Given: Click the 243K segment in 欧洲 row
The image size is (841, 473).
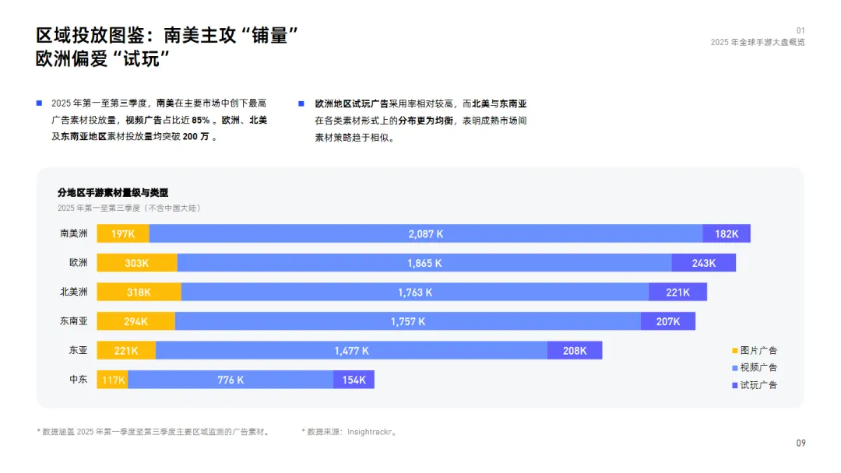Looking at the screenshot, I should [x=704, y=263].
